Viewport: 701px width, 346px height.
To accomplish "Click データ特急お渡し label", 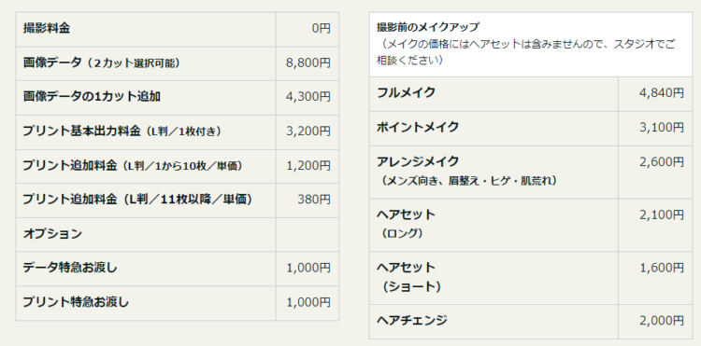I will 70,268.
